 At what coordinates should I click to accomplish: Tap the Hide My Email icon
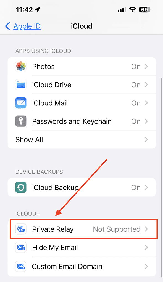(x=21, y=247)
